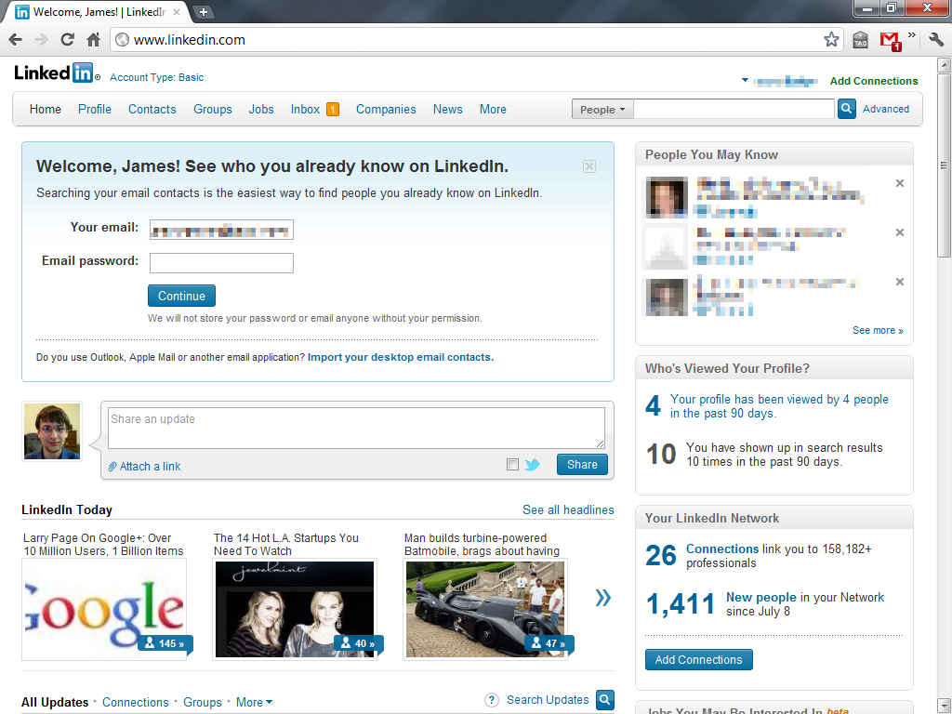Select the Welcome, James! LinkedIn browser tab

coord(99,12)
